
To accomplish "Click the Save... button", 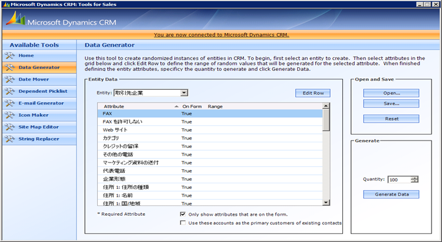I will (391, 103).
